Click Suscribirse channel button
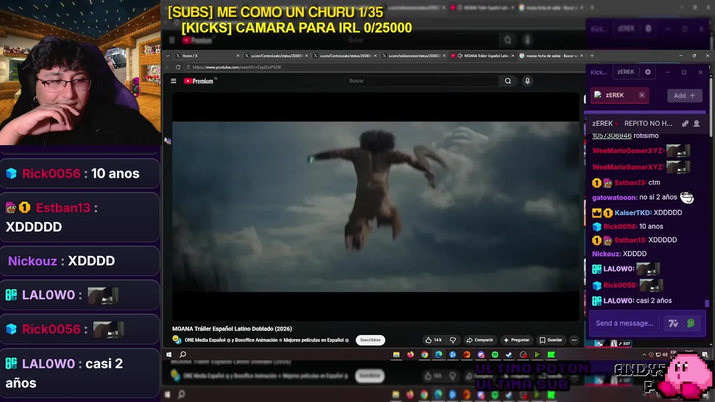Screen dimensions: 715x402 pyautogui.click(x=370, y=340)
